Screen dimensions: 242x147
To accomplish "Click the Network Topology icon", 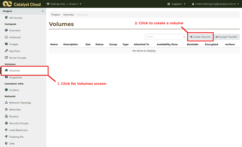I will click(x=6, y=102).
